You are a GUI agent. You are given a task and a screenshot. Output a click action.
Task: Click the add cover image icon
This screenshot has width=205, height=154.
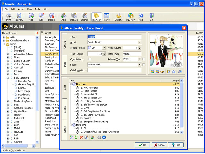tap(152, 72)
